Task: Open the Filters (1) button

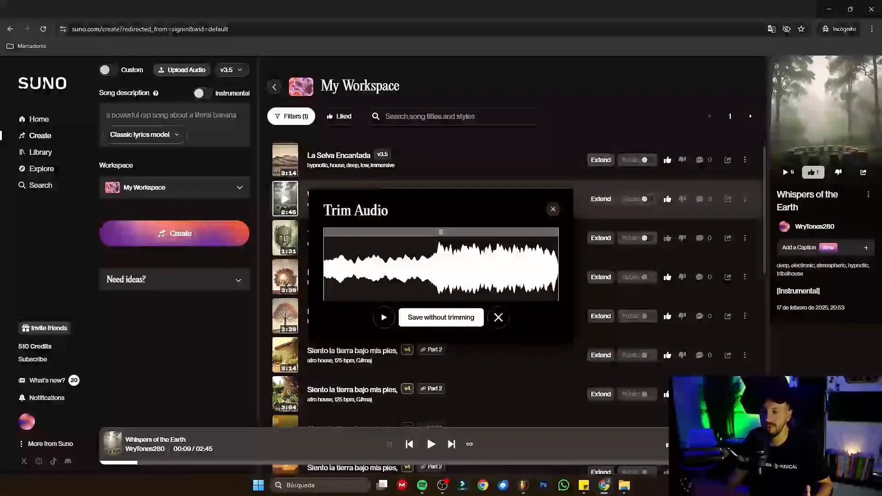Action: (x=291, y=116)
